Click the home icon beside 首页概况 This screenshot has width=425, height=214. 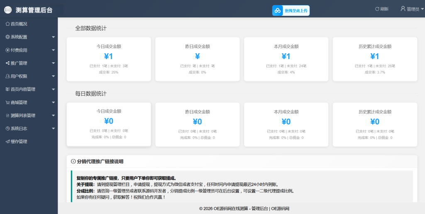7,24
